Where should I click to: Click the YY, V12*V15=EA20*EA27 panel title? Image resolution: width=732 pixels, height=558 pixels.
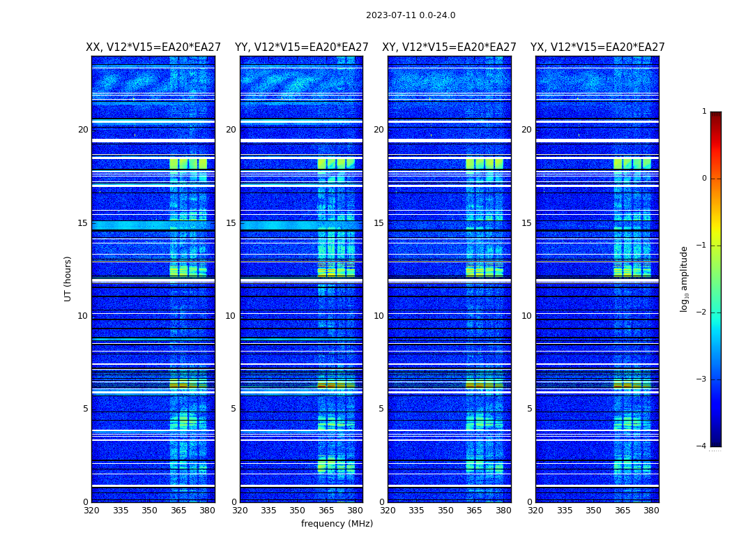(x=302, y=47)
